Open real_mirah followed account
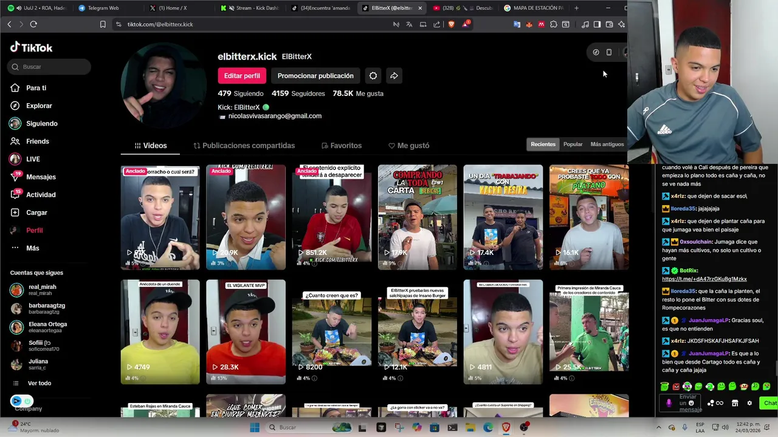The height and width of the screenshot is (437, 778). (43, 290)
